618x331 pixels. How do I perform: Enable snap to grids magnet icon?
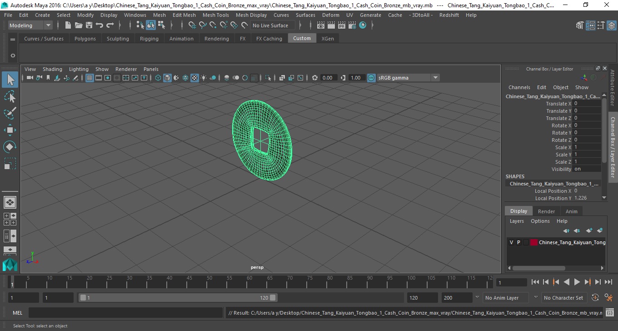tap(192, 25)
